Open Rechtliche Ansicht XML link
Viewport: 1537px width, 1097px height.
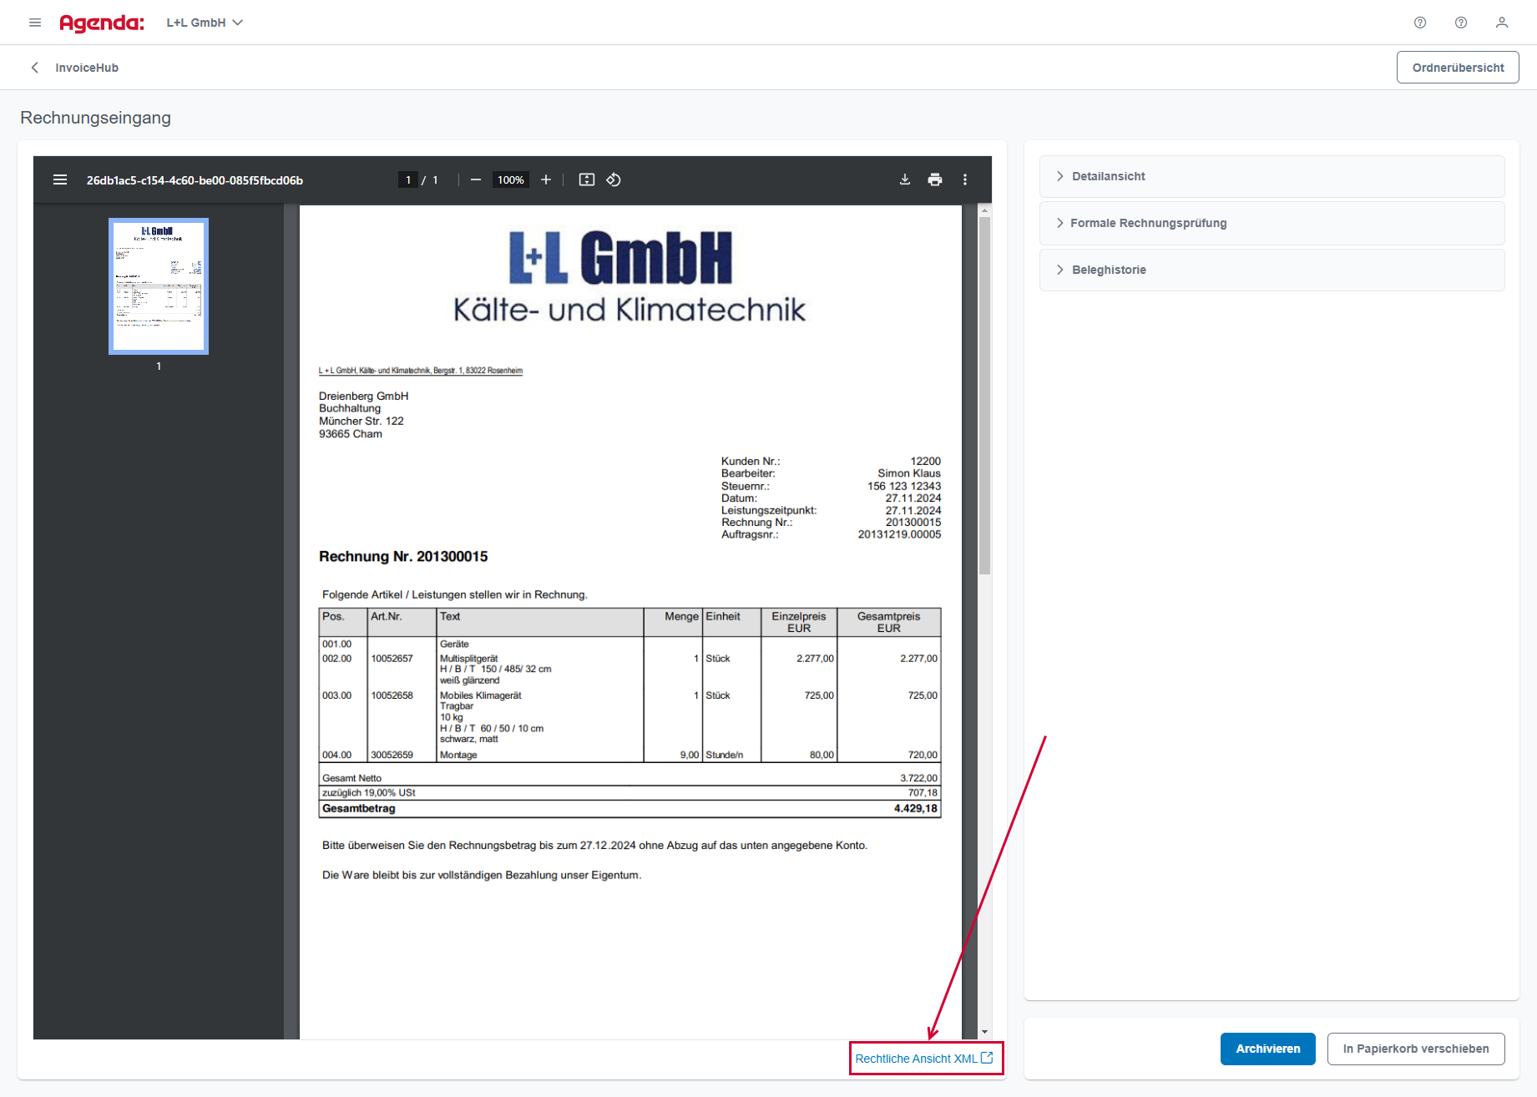tap(924, 1059)
